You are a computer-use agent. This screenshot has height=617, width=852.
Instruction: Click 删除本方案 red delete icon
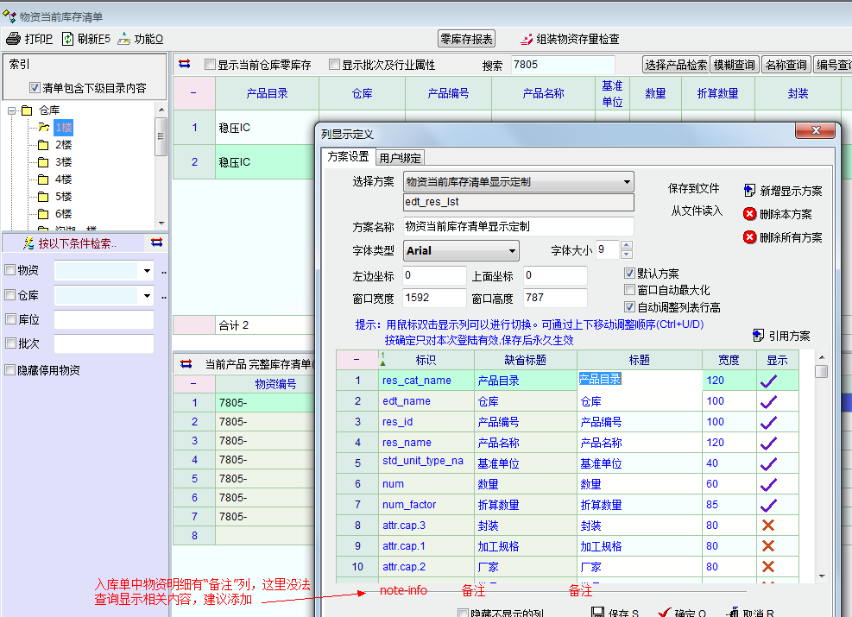tap(749, 214)
